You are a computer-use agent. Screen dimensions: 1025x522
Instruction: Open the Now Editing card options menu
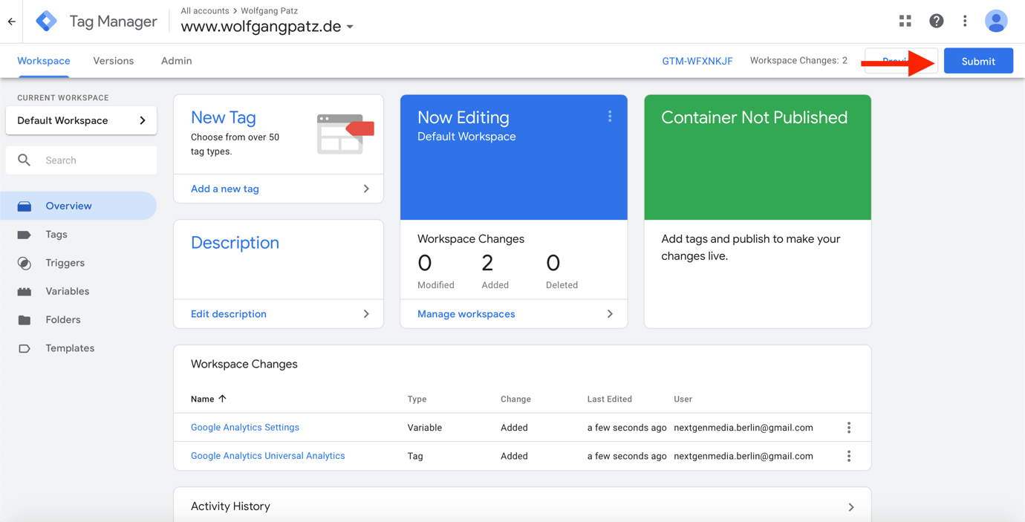[610, 117]
